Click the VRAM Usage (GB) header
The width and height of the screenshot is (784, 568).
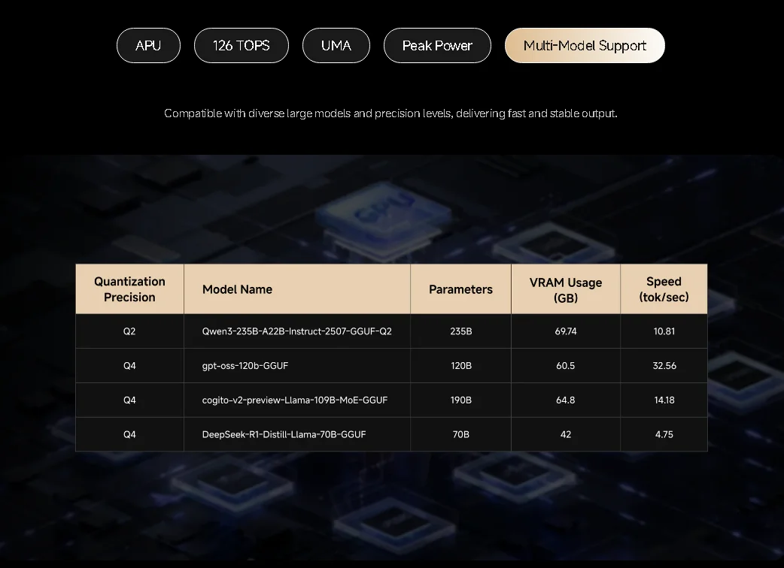coord(566,289)
